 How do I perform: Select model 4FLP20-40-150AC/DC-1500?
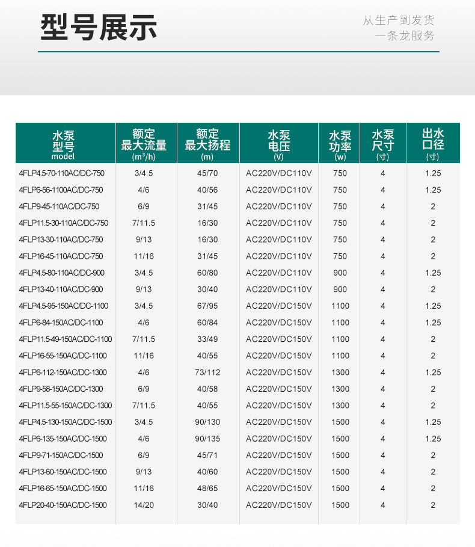[x=63, y=505]
